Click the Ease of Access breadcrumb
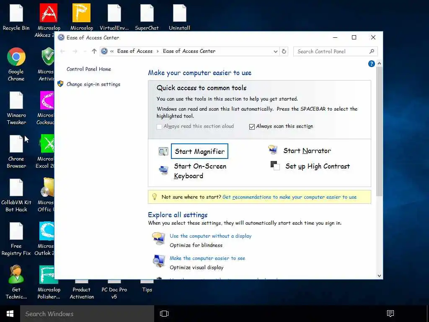The height and width of the screenshot is (322, 429). [134, 51]
